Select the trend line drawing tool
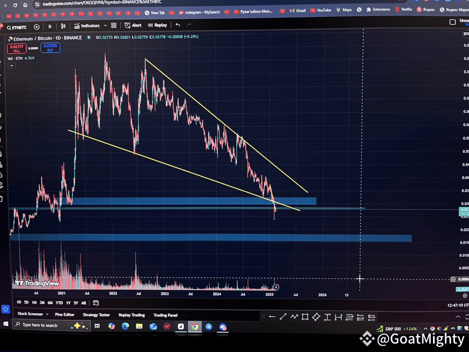Image resolution: width=469 pixels, height=352 pixels. tap(283, 317)
